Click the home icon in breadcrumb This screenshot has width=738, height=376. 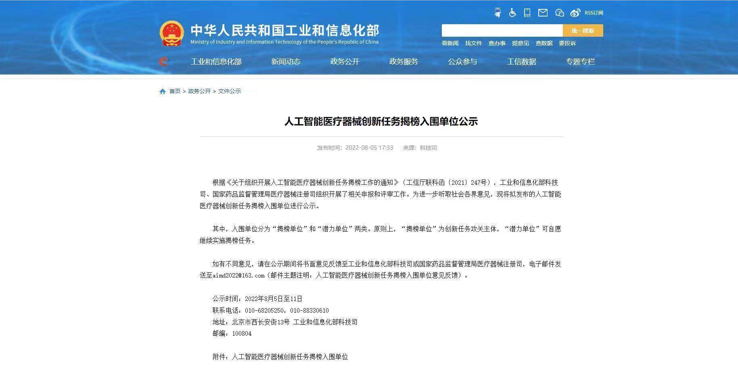pyautogui.click(x=163, y=92)
